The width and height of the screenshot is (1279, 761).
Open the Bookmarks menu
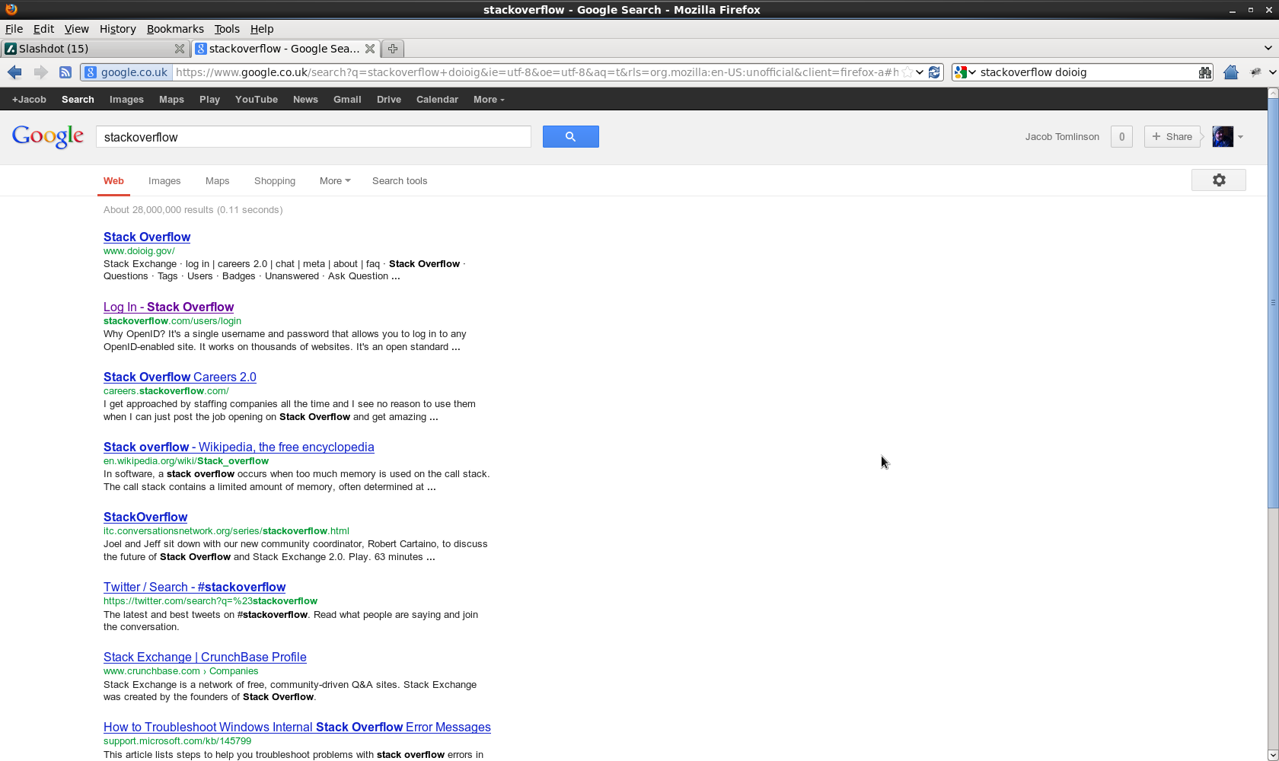point(175,29)
